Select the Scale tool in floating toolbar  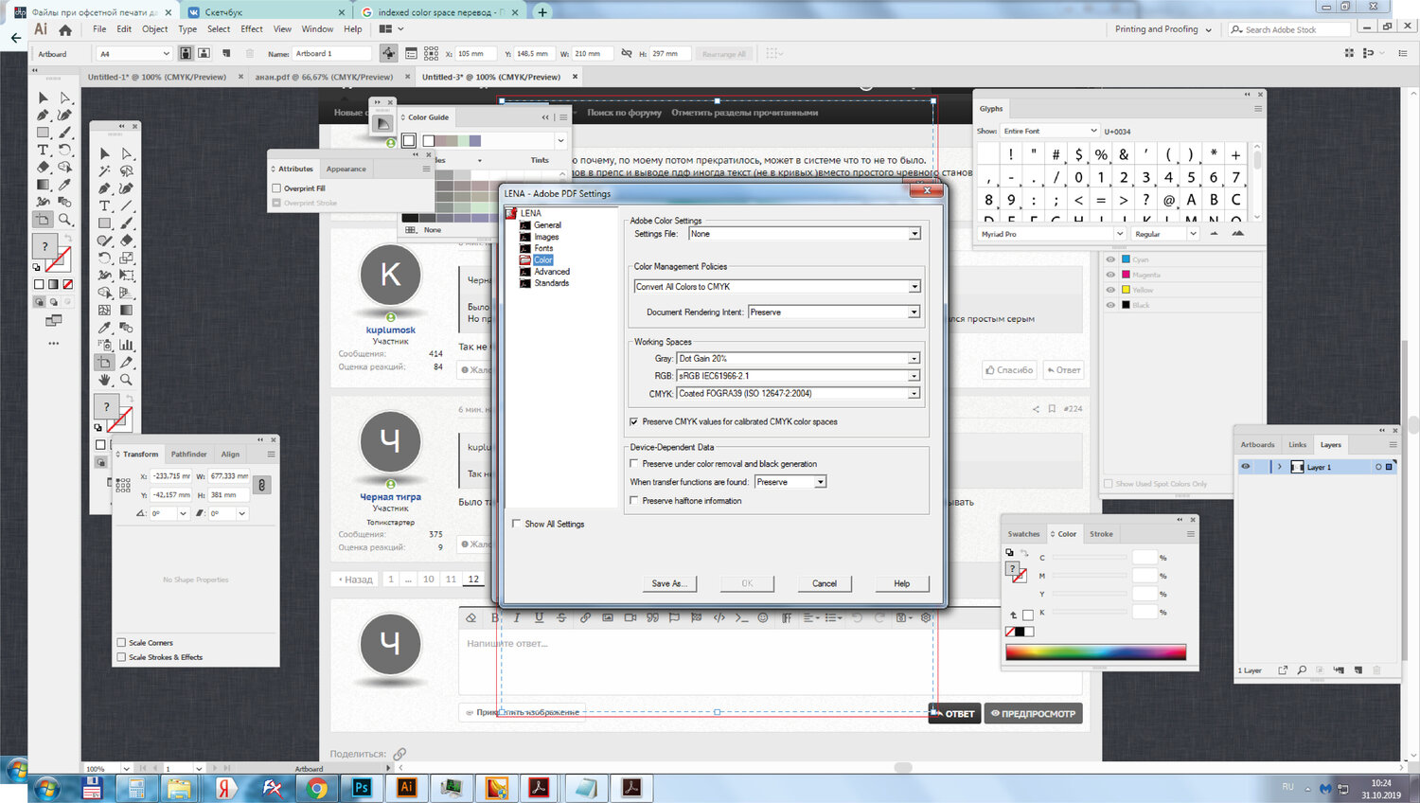(x=126, y=258)
